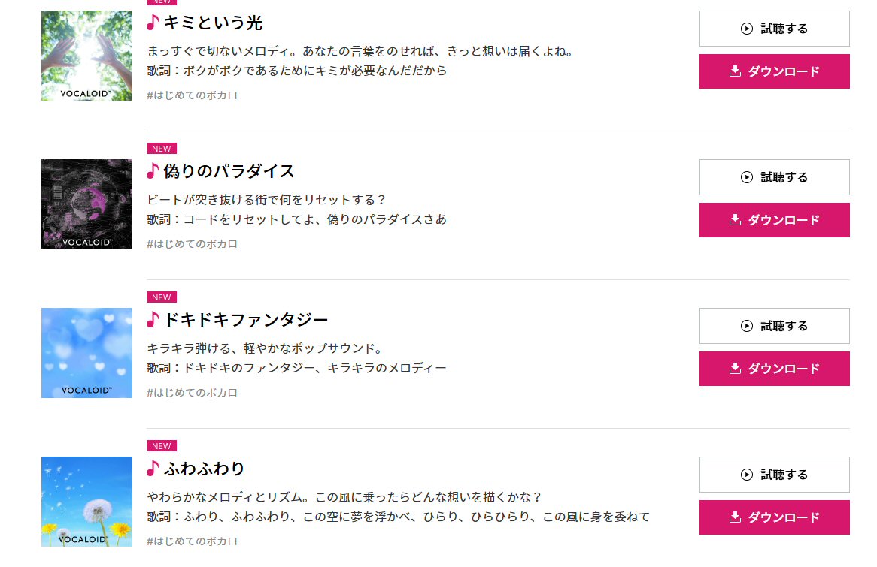Open ドキドキファンタジー blue hearts thumbnail

(x=86, y=353)
